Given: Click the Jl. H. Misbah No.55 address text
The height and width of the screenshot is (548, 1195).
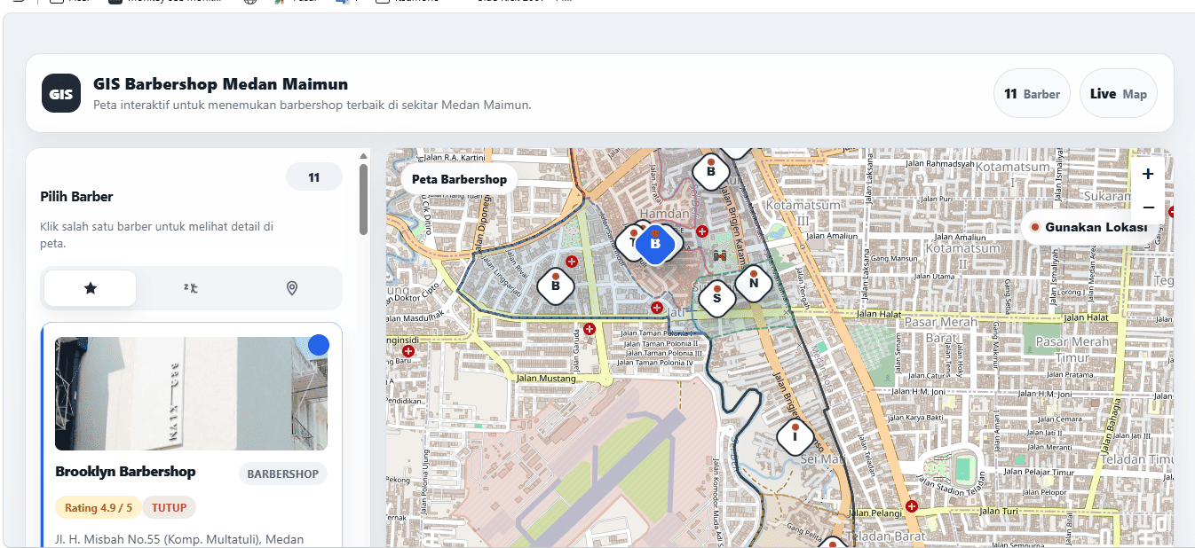Looking at the screenshot, I should pos(179,538).
